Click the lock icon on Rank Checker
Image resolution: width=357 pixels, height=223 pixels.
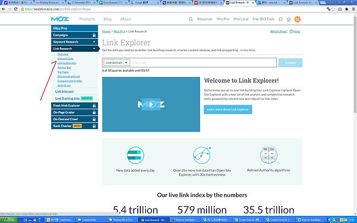pos(94,126)
